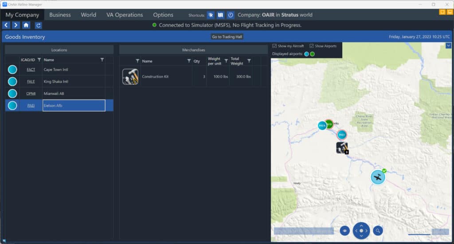Open the VA Operations menu
The width and height of the screenshot is (454, 244).
(125, 15)
